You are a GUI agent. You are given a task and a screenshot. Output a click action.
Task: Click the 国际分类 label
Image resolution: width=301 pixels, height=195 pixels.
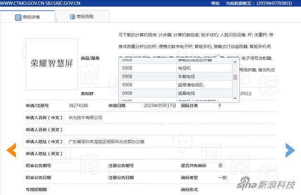(189, 105)
